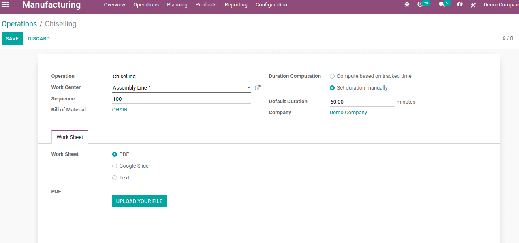Open the Planning menu

coord(177,5)
